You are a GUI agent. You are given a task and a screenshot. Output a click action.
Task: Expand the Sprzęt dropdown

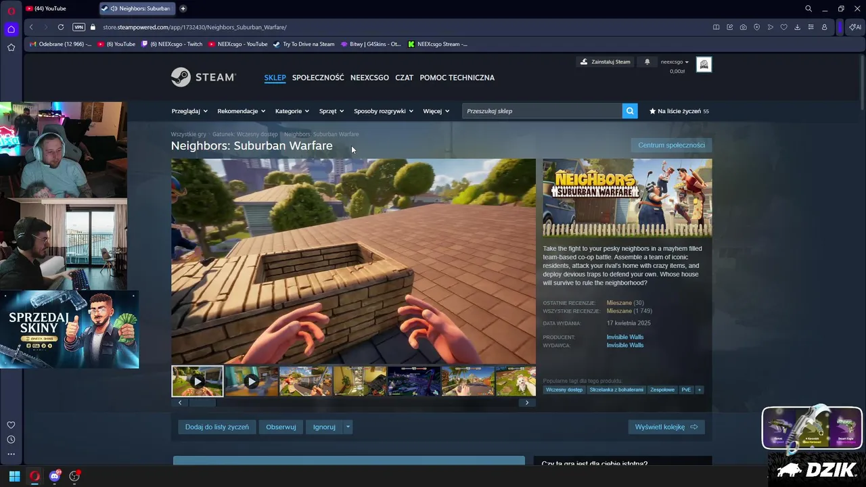click(x=332, y=111)
